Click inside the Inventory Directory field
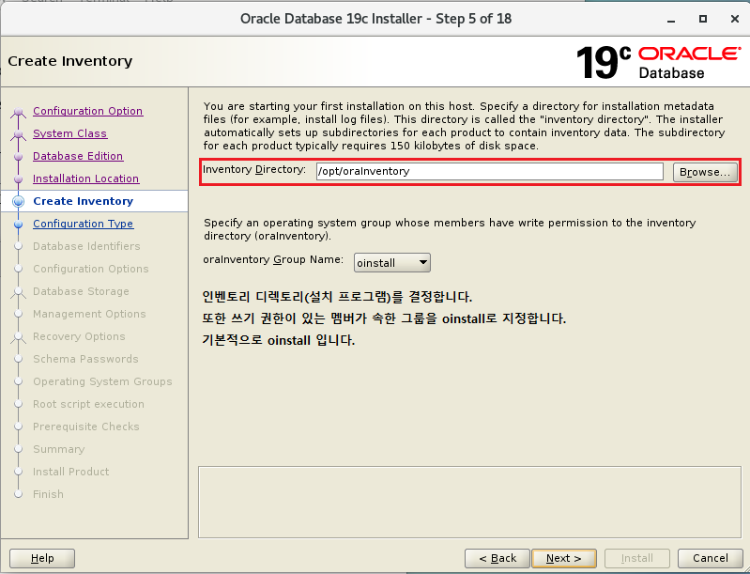The width and height of the screenshot is (750, 574). [x=489, y=171]
